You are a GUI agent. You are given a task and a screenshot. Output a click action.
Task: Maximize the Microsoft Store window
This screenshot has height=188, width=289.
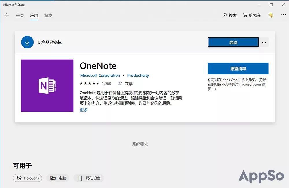tap(271, 5)
